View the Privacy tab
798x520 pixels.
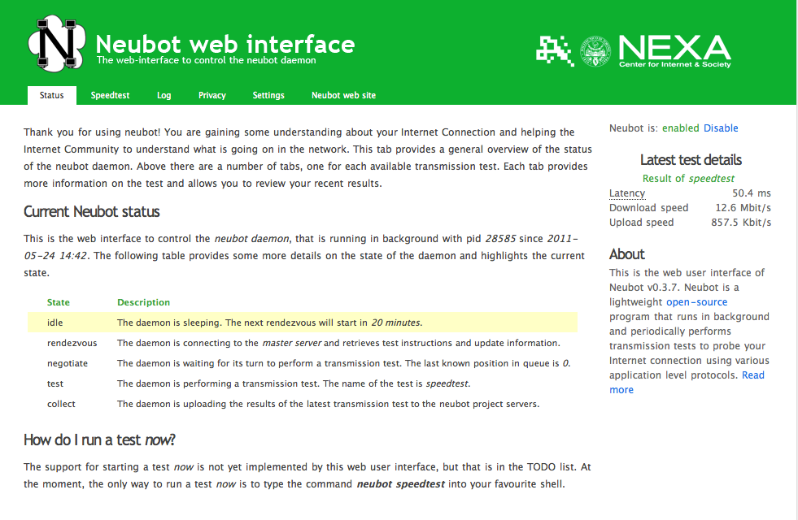click(211, 95)
